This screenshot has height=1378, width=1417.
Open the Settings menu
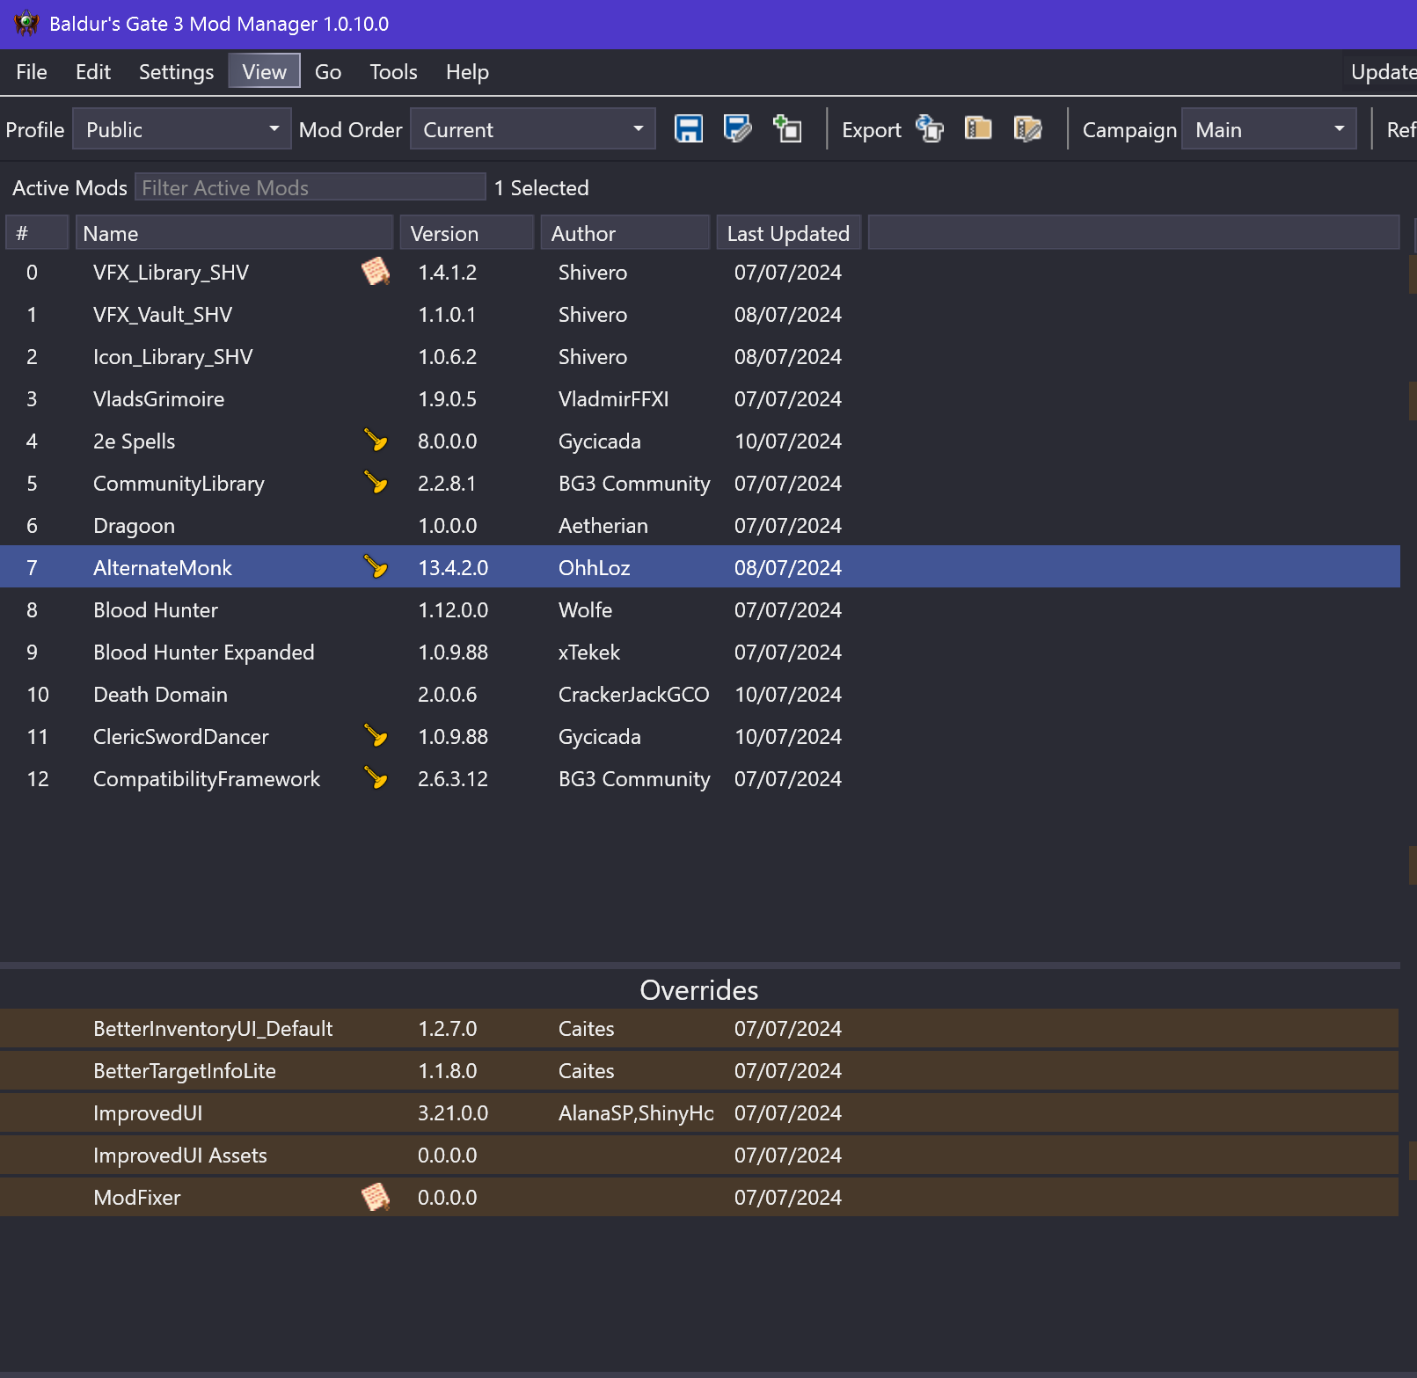176,72
